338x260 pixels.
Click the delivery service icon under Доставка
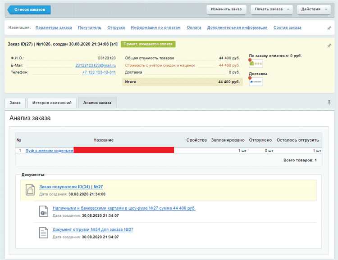256,82
